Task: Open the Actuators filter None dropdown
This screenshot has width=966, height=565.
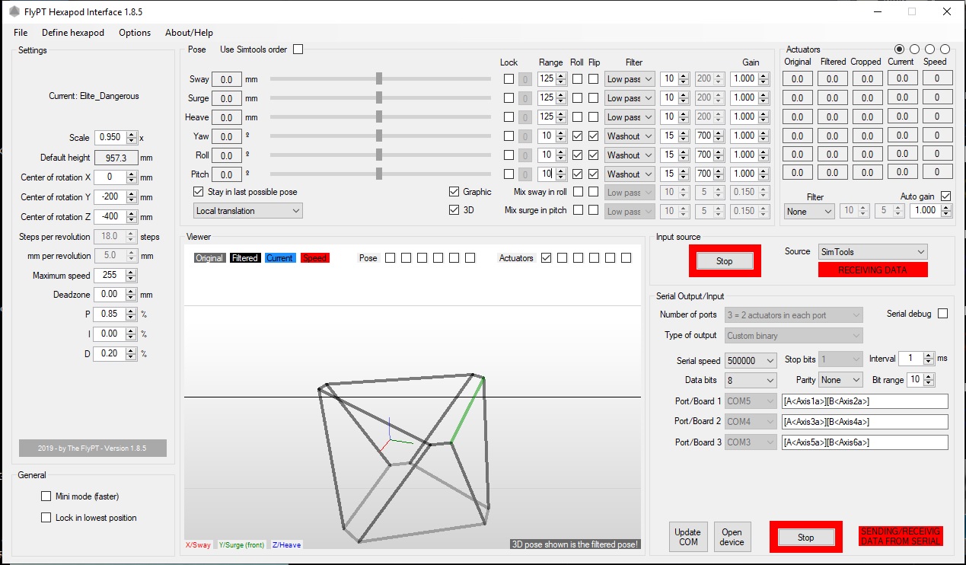Action: tap(809, 212)
